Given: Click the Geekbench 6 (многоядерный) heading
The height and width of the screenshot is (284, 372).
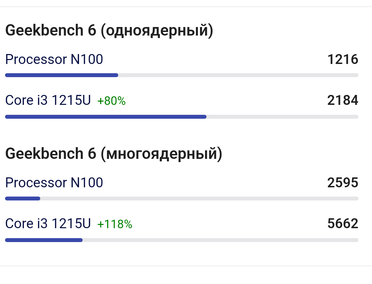Looking at the screenshot, I should coord(114,154).
